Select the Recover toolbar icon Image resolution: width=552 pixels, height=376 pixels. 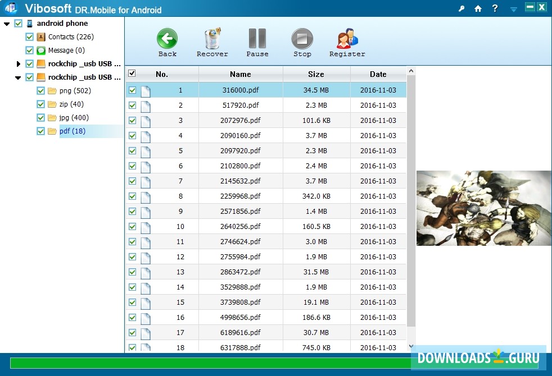pyautogui.click(x=212, y=38)
